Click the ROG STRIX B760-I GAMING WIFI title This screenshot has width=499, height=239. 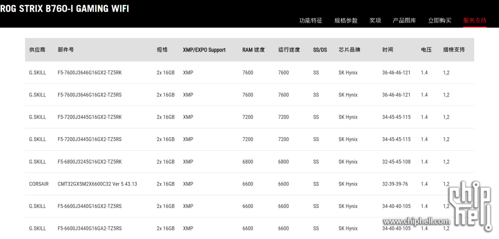(x=65, y=9)
